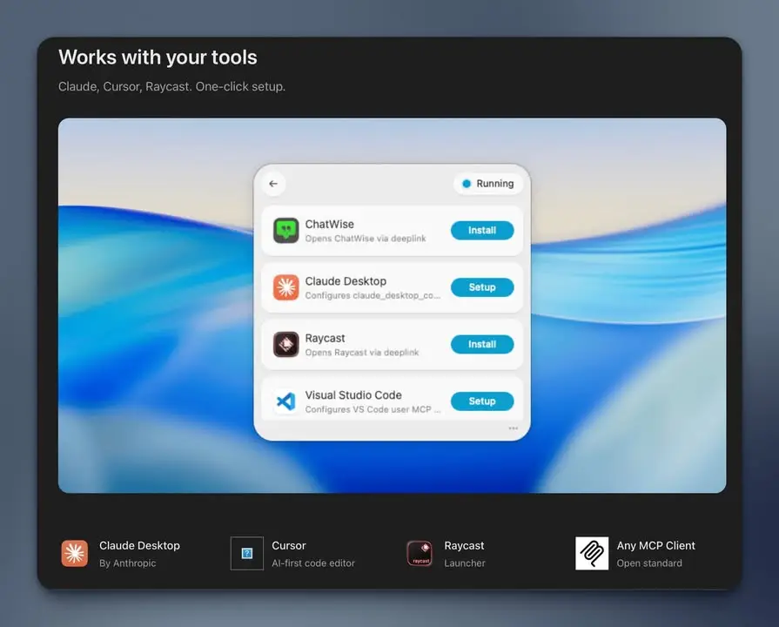
Task: Click the Raycast icon in list
Action: 286,344
